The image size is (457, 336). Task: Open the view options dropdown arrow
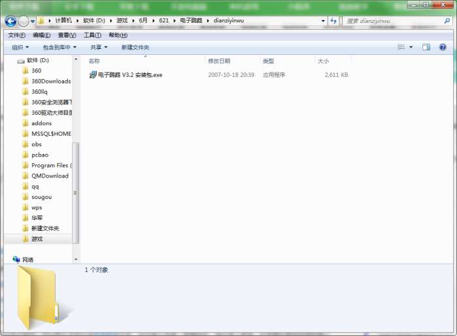411,47
